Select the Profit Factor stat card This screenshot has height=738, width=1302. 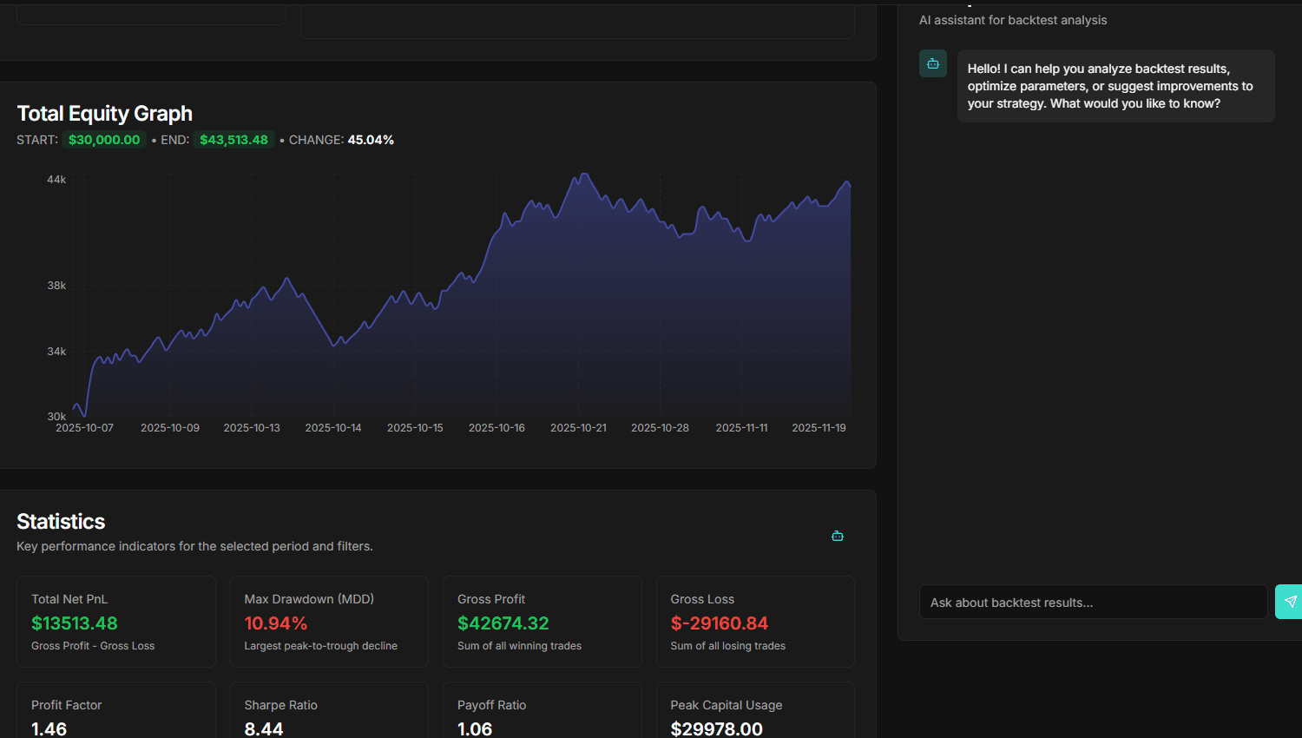tap(115, 712)
